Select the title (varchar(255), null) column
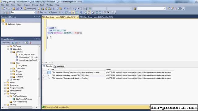Image resolution: width=198 pixels, height=111 pixels. [x=28, y=57]
